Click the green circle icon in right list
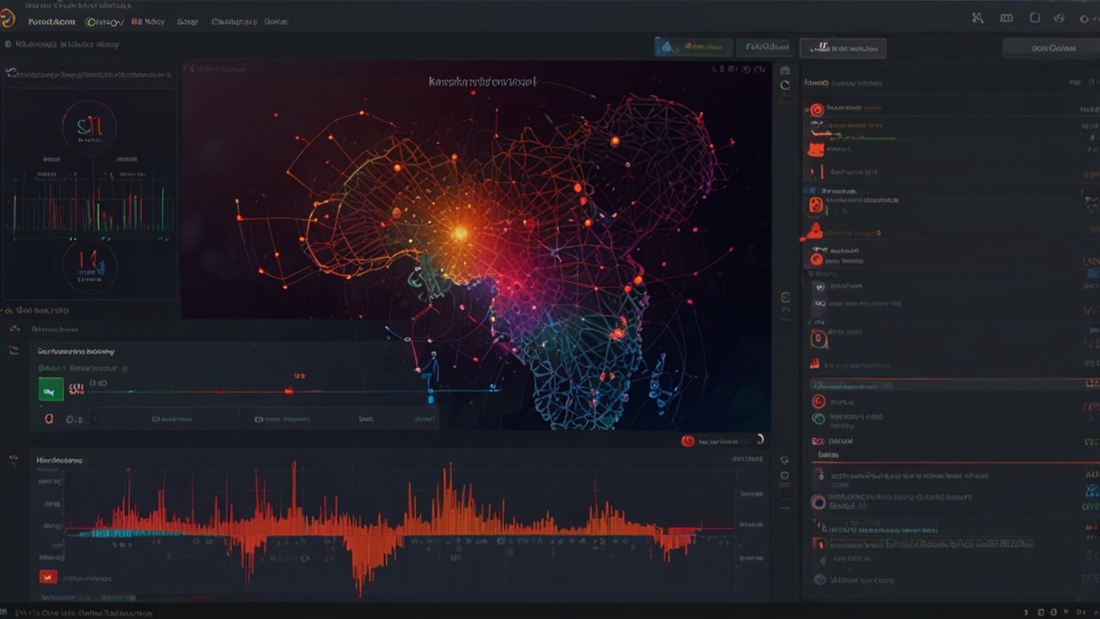1100x619 pixels. [x=818, y=419]
